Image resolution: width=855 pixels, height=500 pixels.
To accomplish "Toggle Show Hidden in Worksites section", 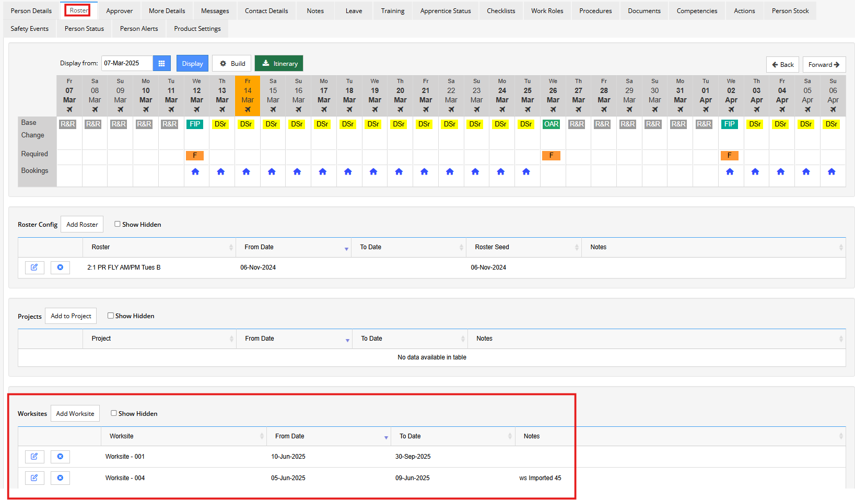I will pyautogui.click(x=114, y=413).
